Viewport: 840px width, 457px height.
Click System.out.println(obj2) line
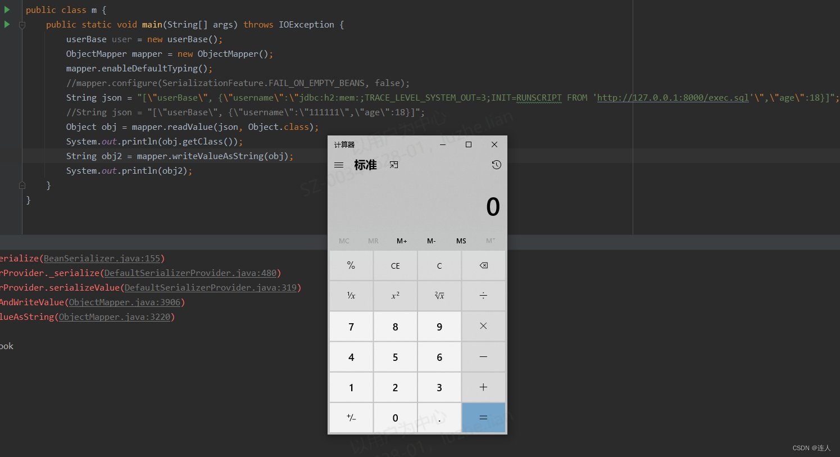click(129, 170)
